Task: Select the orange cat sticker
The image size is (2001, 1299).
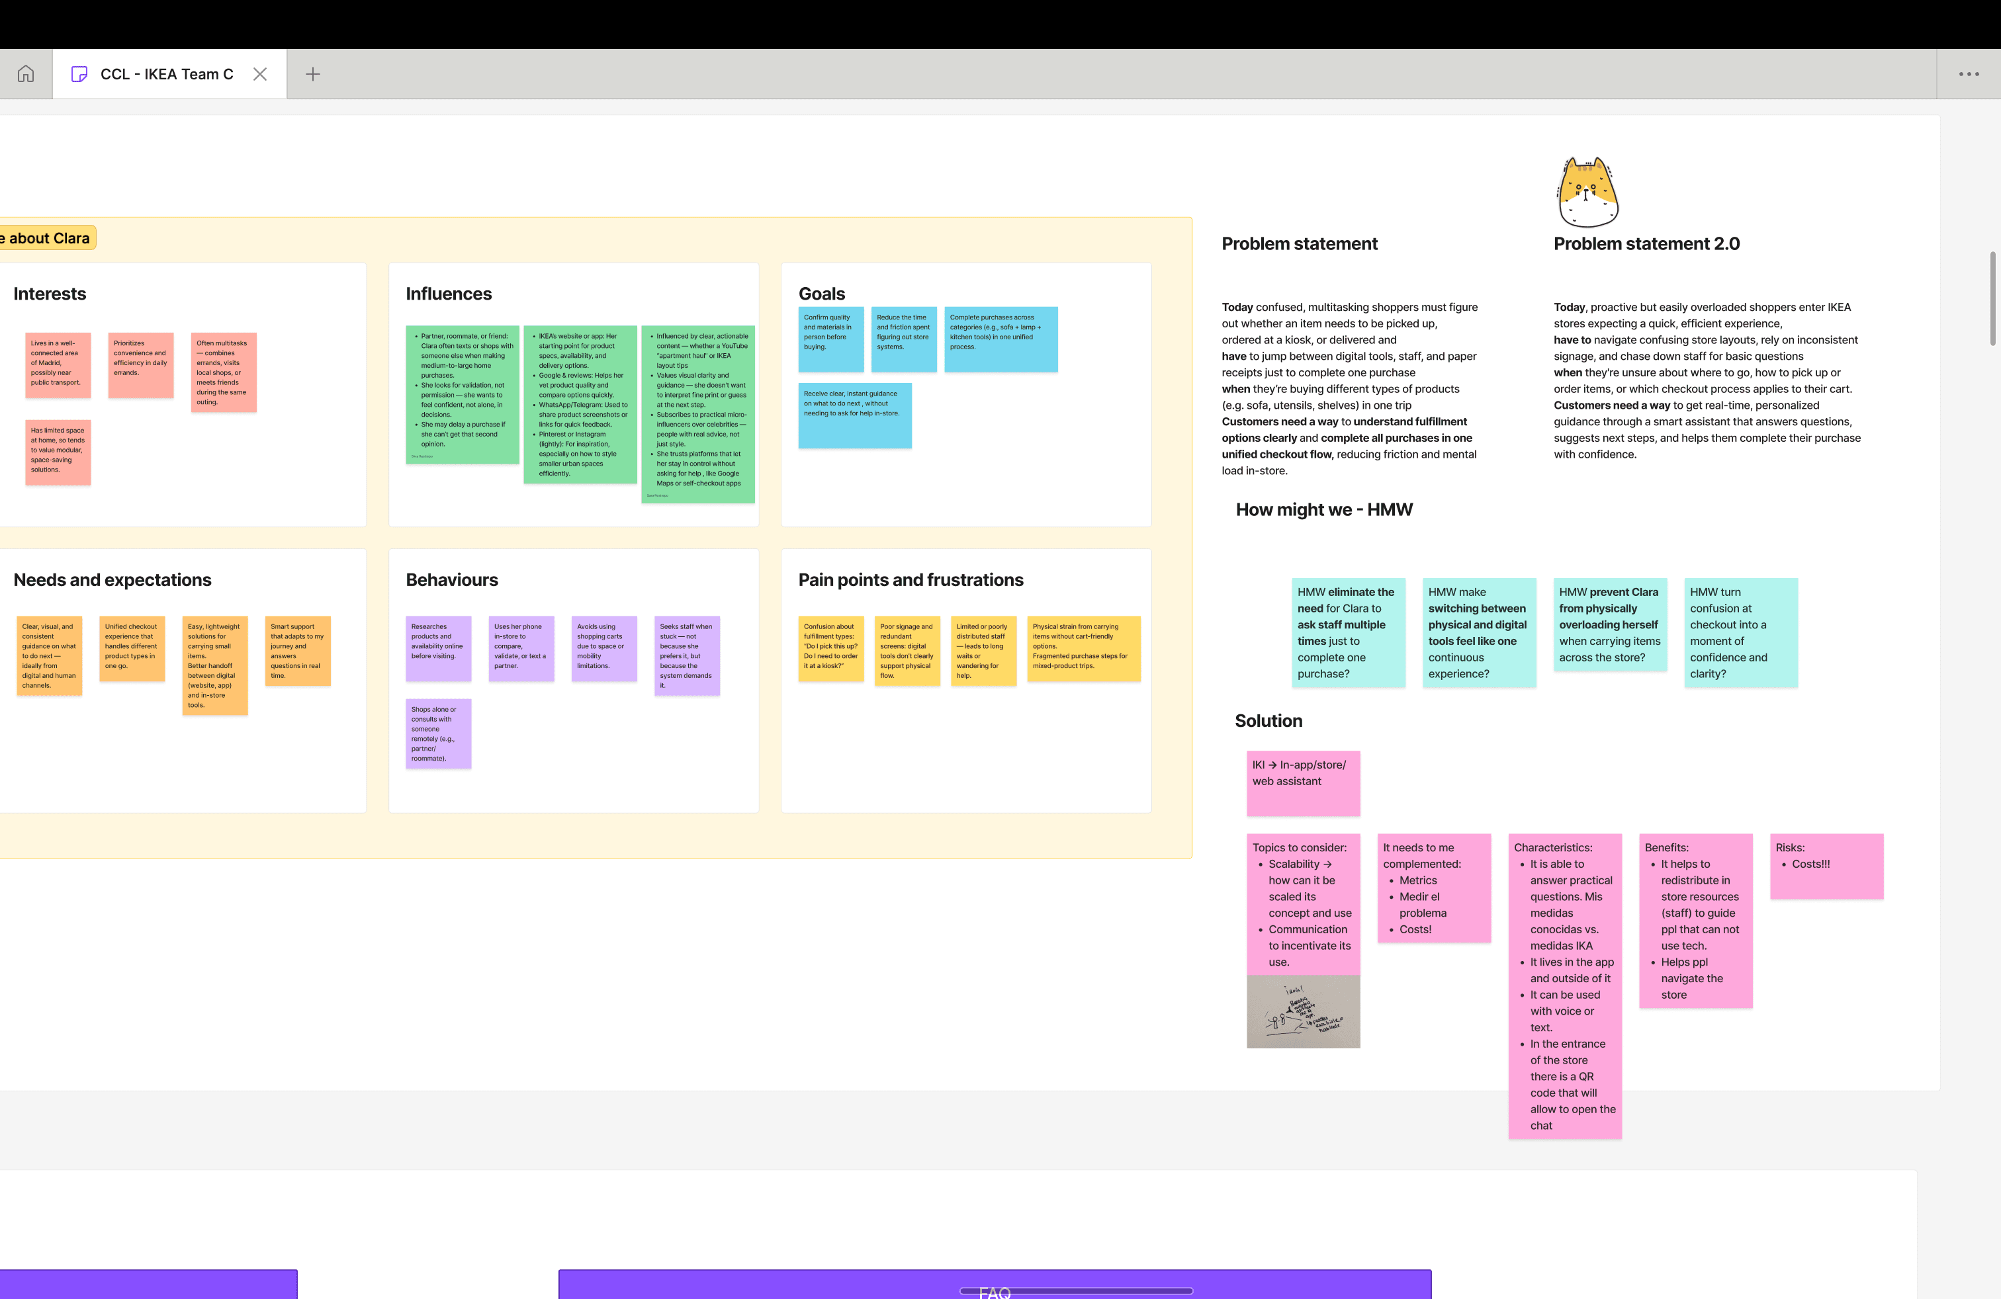Action: click(x=1587, y=192)
